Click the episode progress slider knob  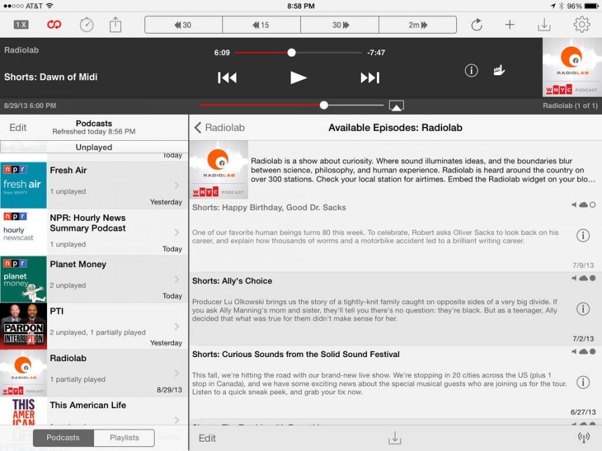click(x=292, y=52)
